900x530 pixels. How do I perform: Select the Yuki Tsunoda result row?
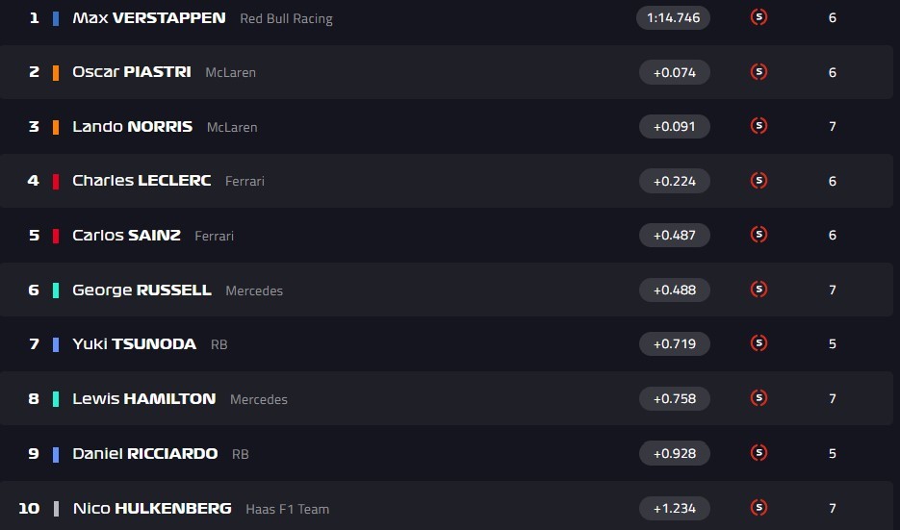click(x=433, y=344)
